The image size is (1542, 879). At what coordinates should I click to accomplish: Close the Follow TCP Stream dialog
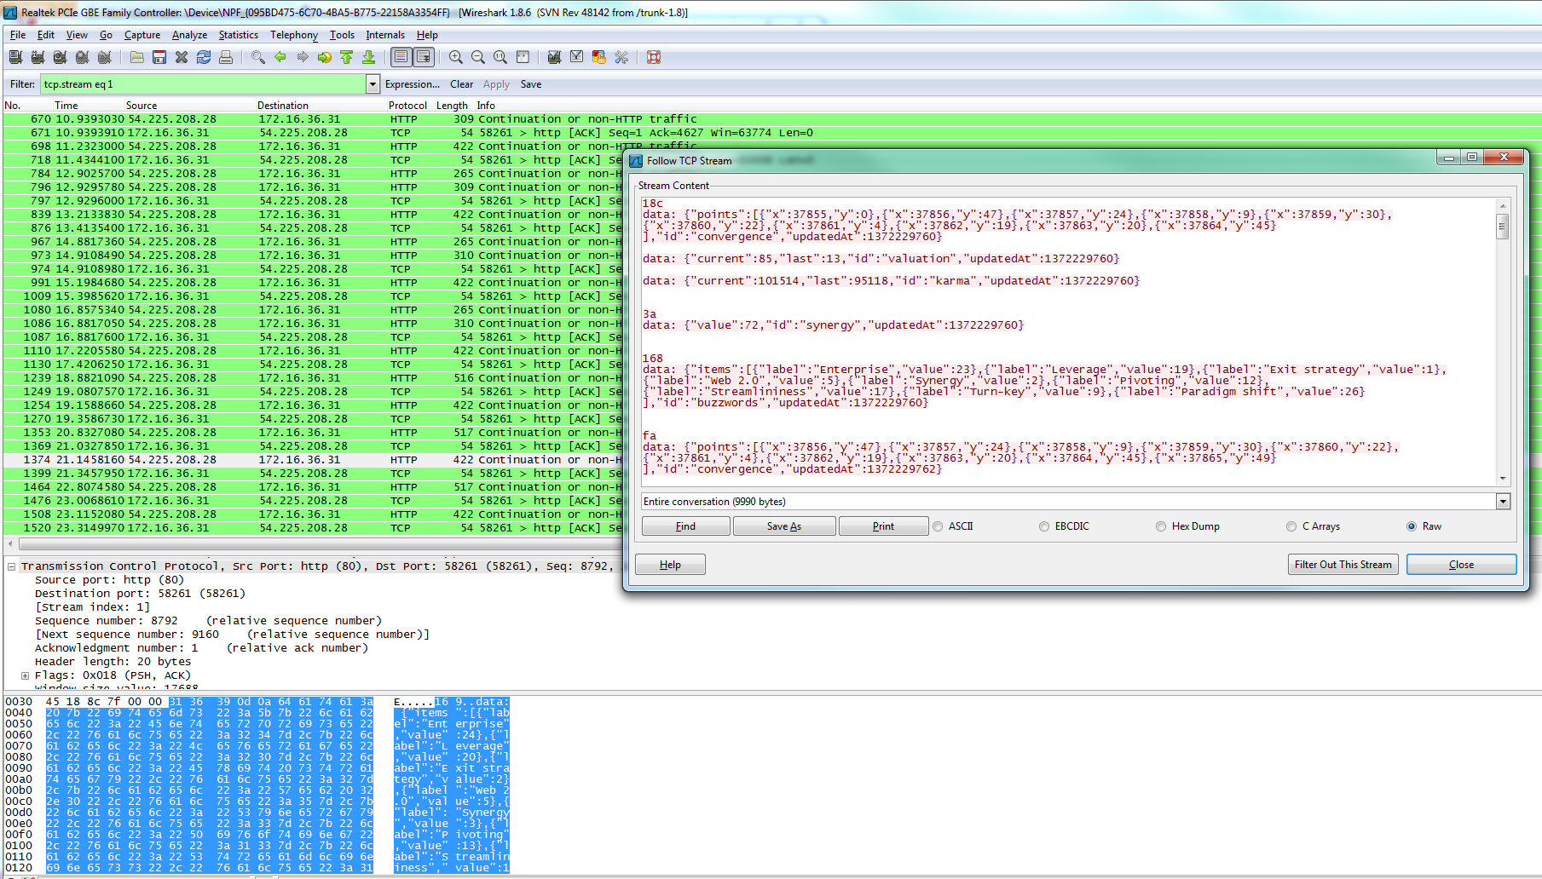[1461, 565]
